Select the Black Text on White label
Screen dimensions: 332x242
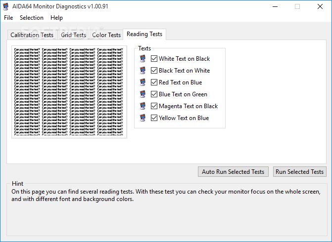[x=184, y=71]
